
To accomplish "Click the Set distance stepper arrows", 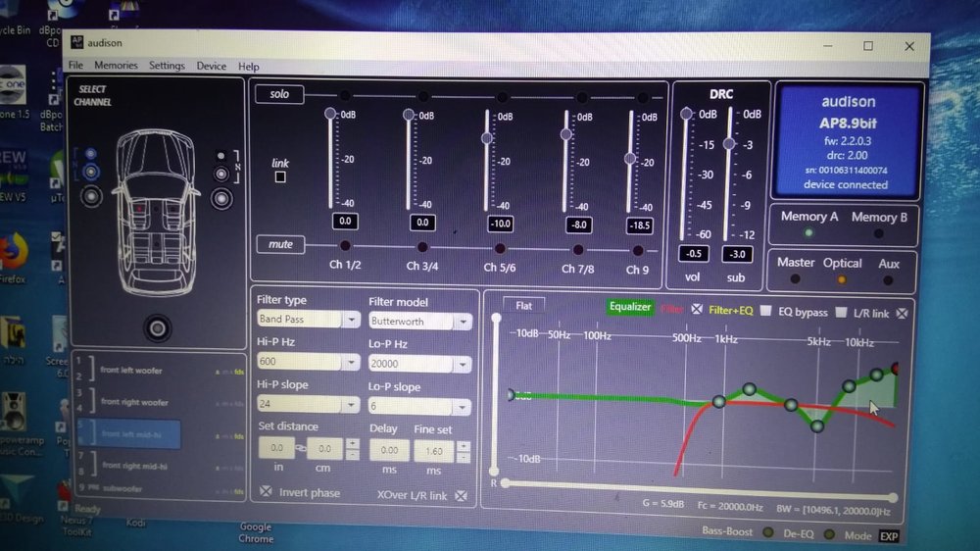I will pos(353,448).
